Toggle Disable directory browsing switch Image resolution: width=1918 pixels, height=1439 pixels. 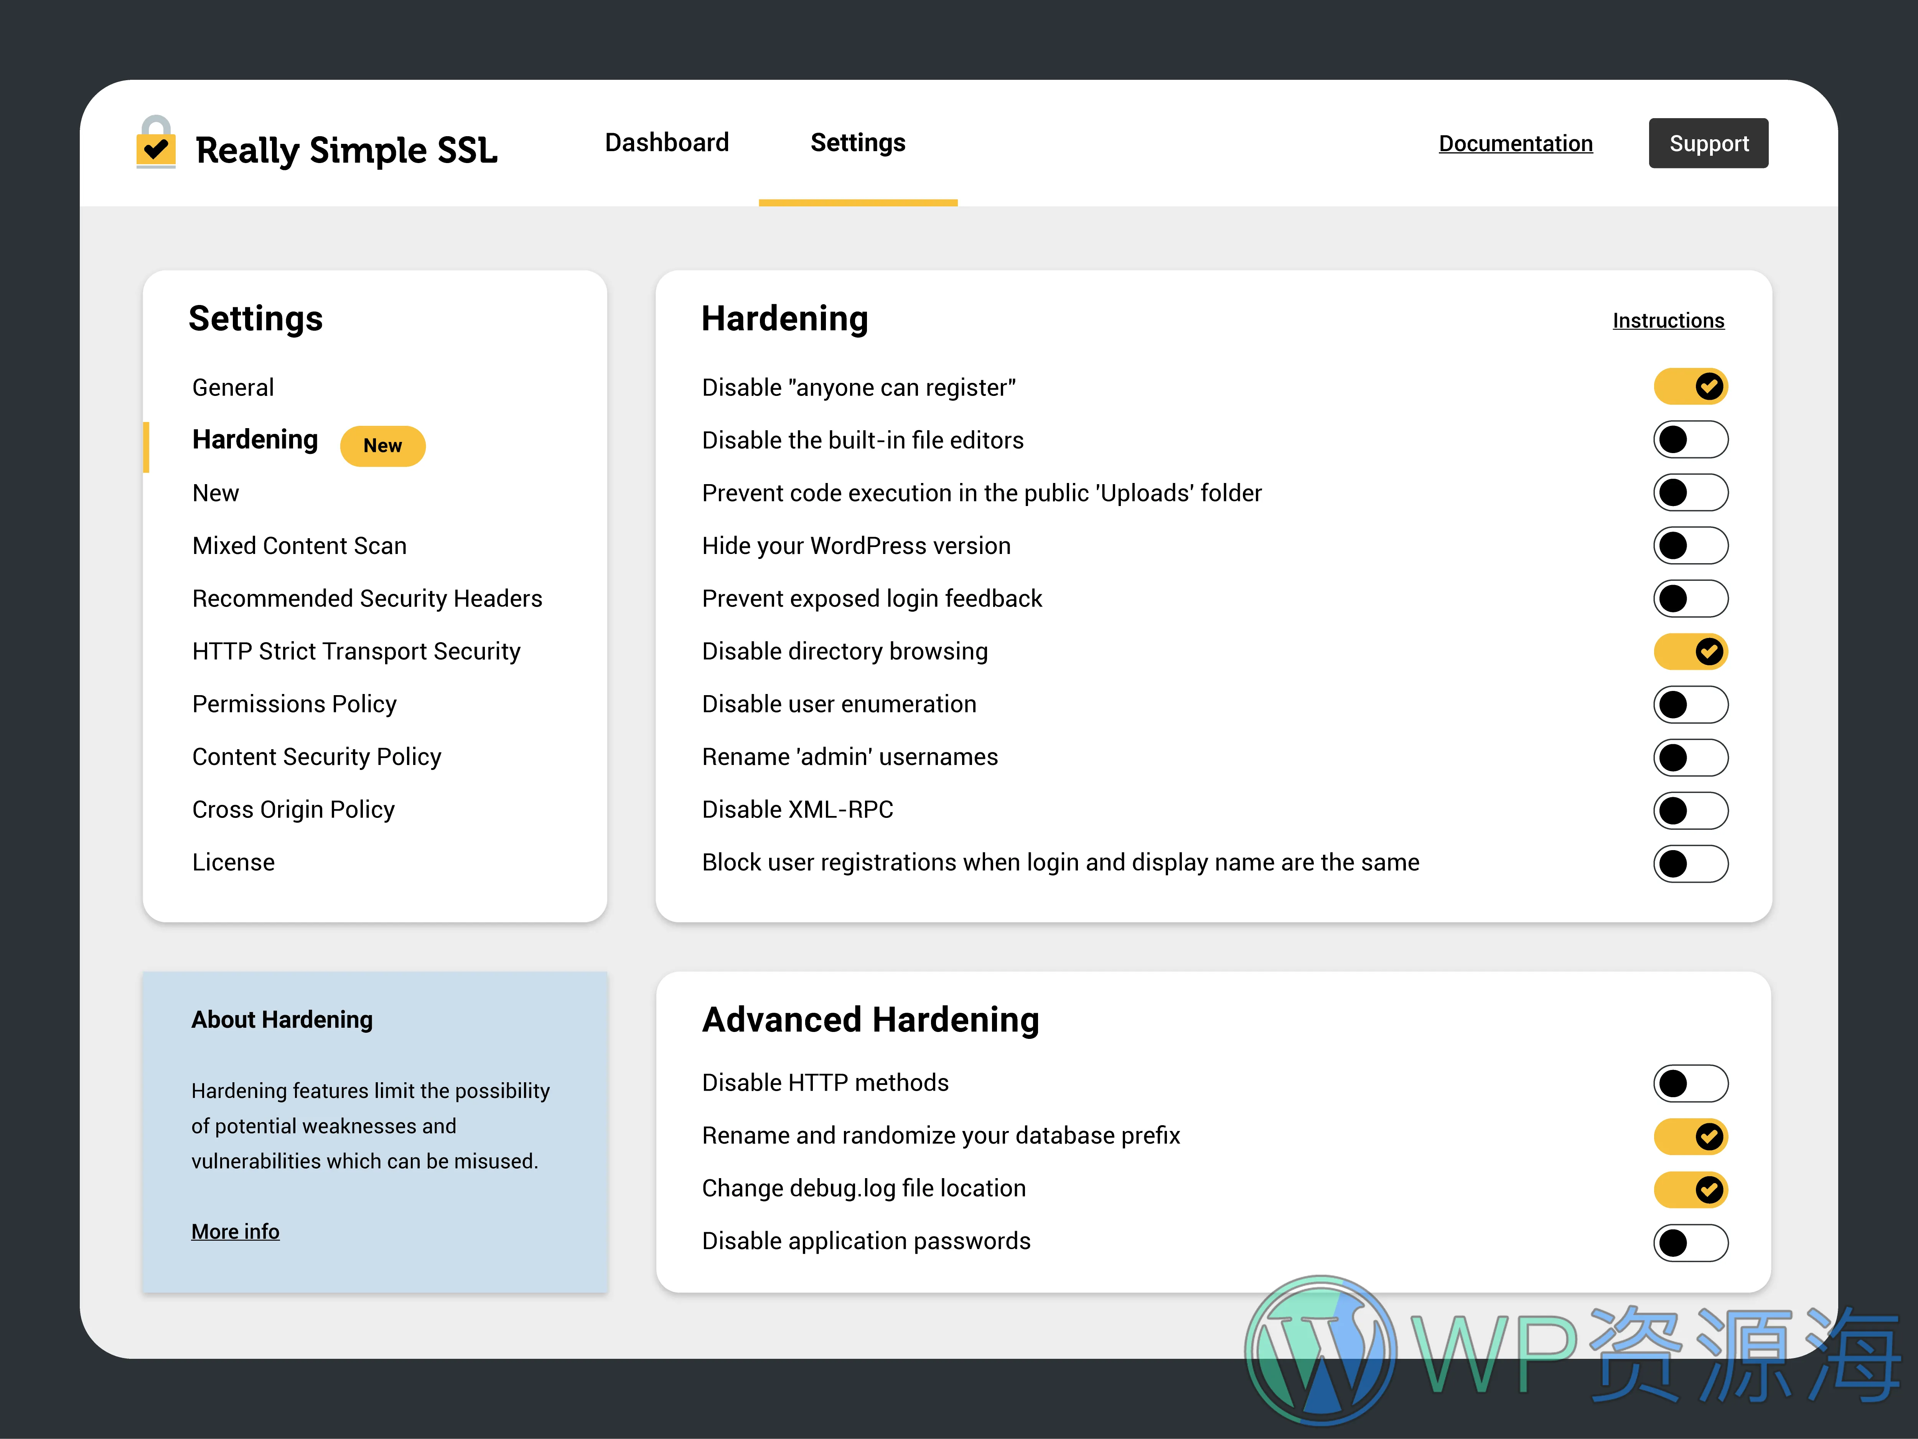coord(1688,651)
